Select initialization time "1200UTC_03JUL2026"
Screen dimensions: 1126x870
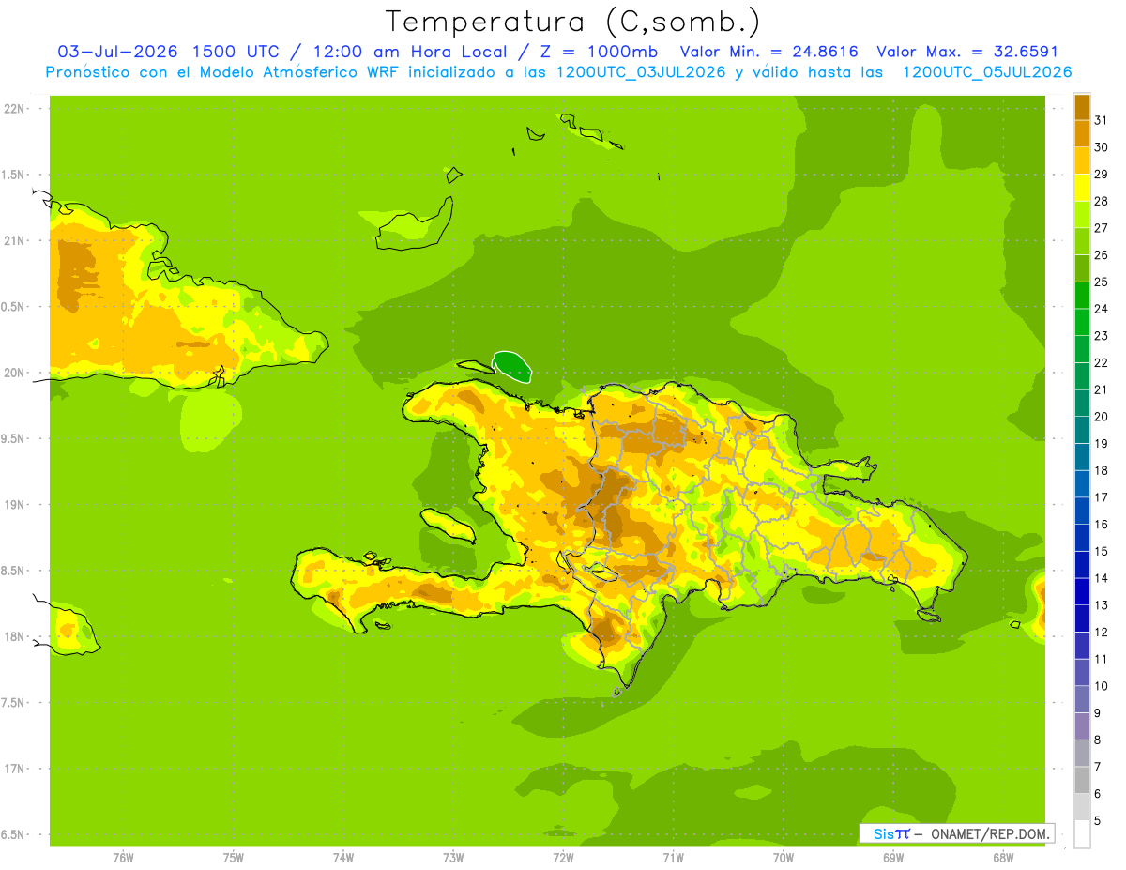pos(638,72)
